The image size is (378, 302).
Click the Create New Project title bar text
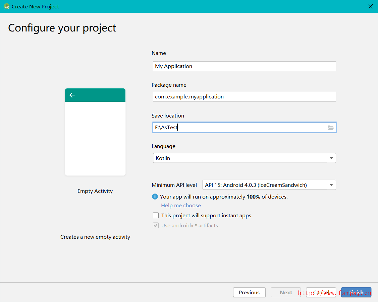pyautogui.click(x=35, y=6)
